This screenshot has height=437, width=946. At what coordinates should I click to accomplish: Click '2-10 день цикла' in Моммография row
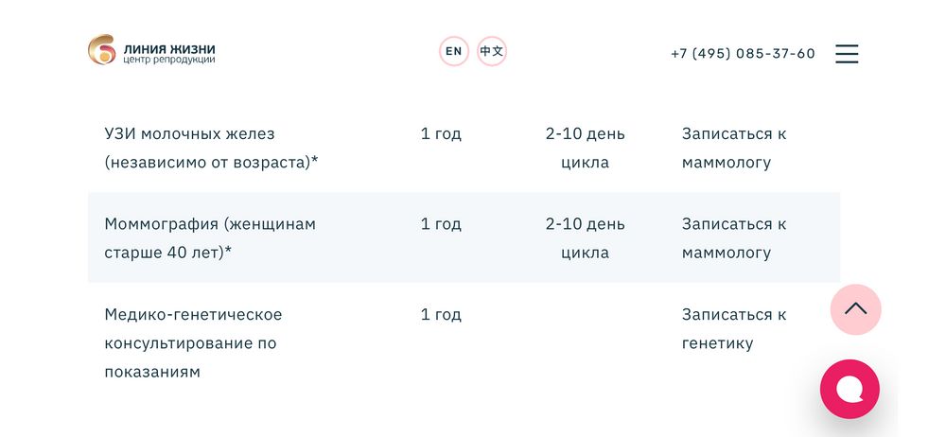(x=585, y=238)
